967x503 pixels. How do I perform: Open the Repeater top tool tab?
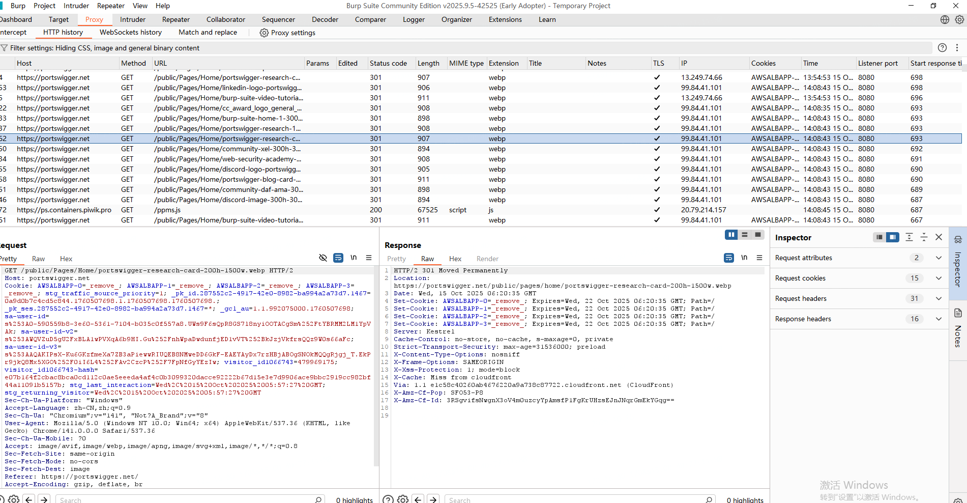[x=175, y=19]
